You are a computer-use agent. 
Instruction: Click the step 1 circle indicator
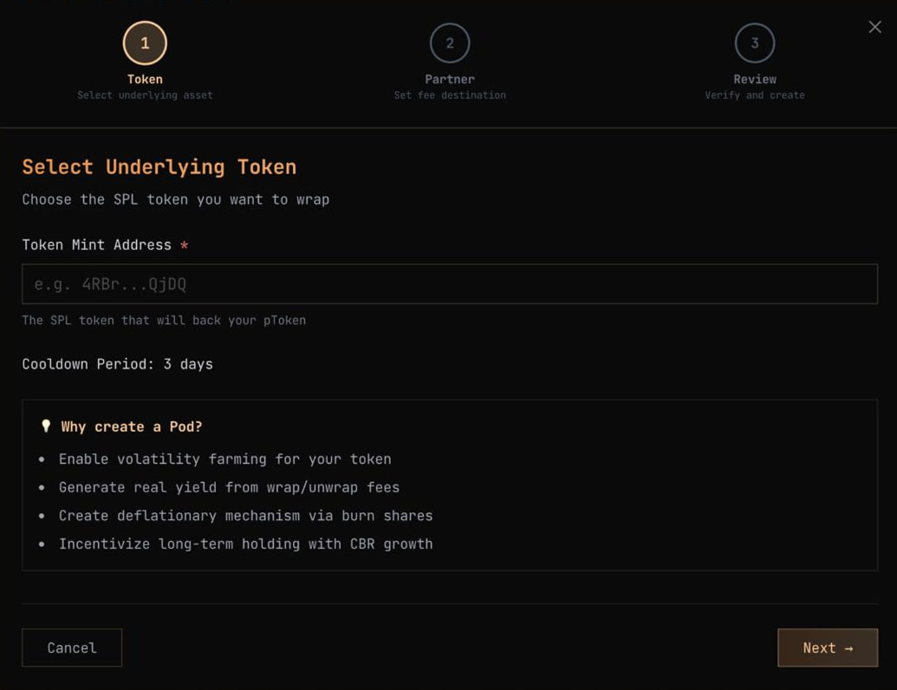[145, 43]
